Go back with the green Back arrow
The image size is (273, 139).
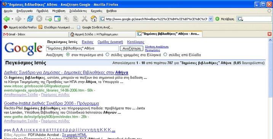(x=6, y=19)
